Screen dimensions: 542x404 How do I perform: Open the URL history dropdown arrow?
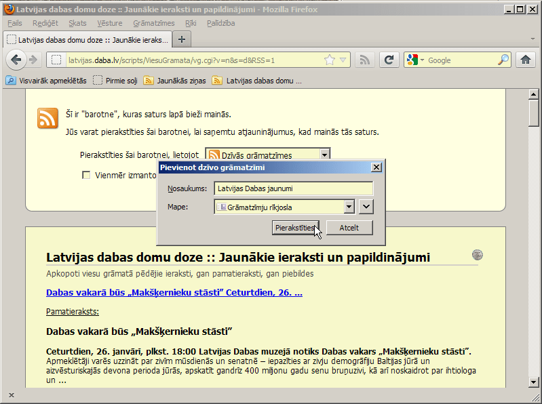click(x=343, y=60)
